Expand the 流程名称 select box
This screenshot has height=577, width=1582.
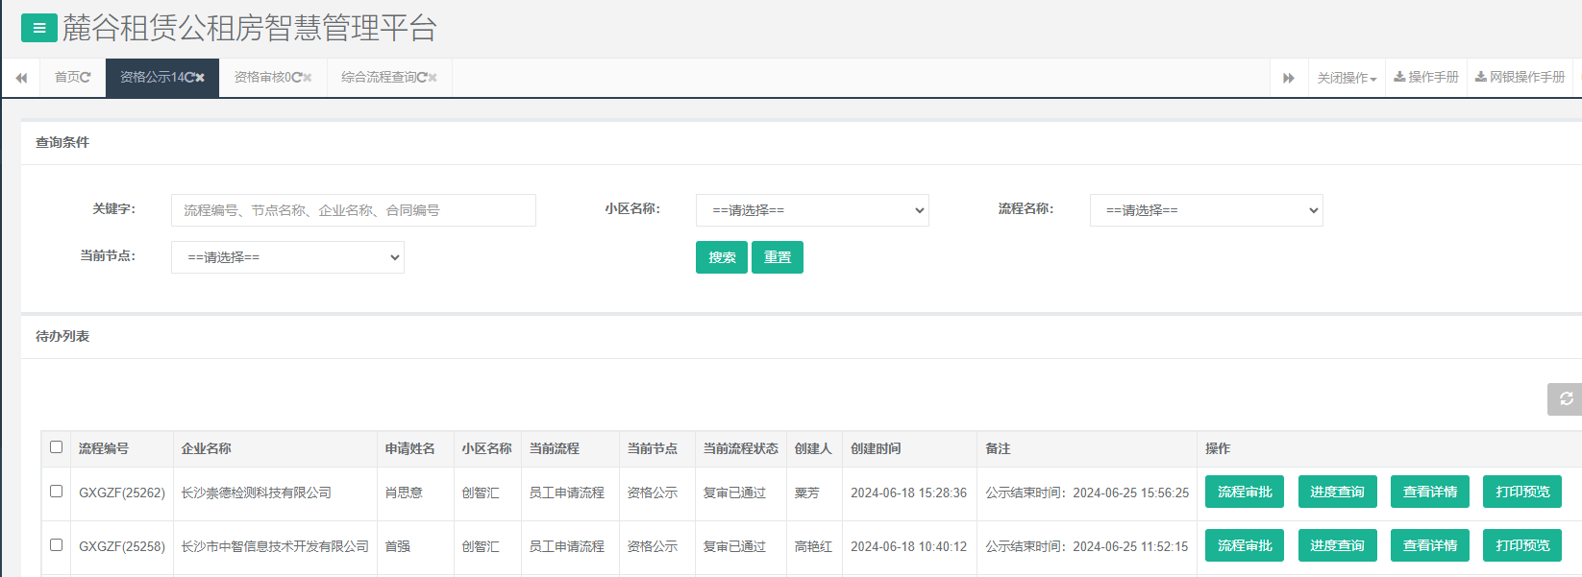point(1206,210)
